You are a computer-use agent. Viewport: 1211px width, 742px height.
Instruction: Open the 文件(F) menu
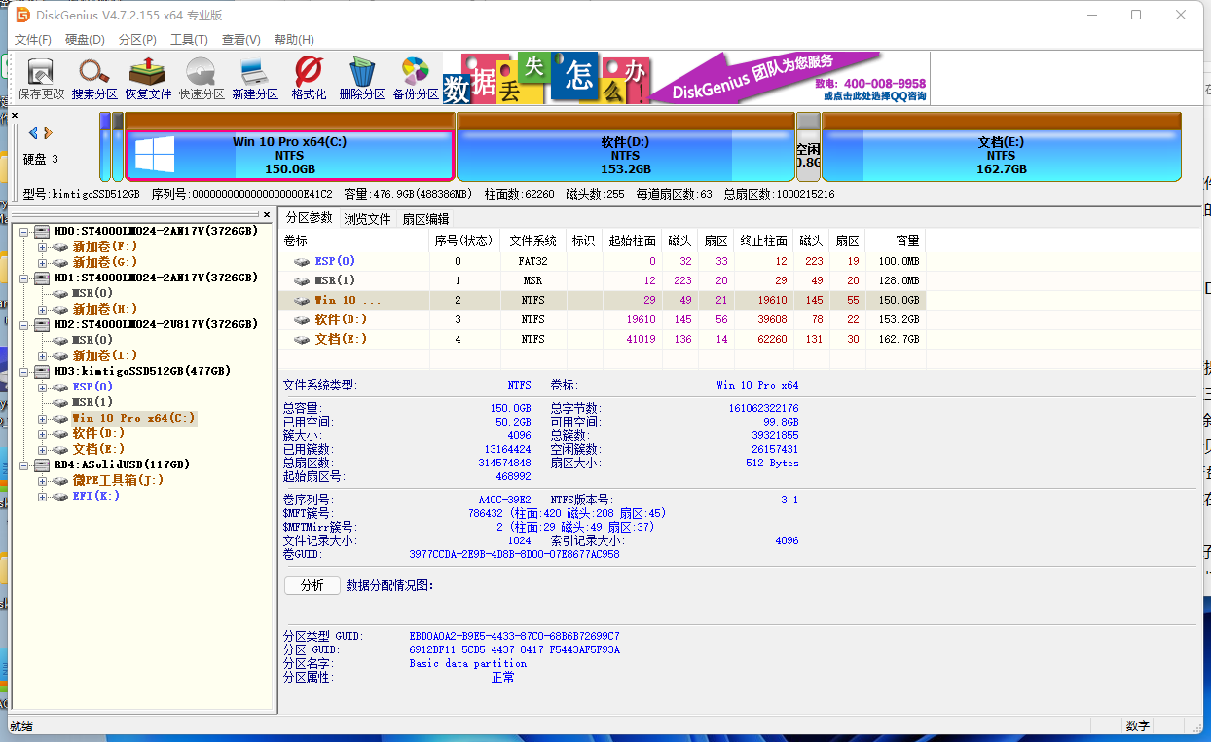point(33,40)
